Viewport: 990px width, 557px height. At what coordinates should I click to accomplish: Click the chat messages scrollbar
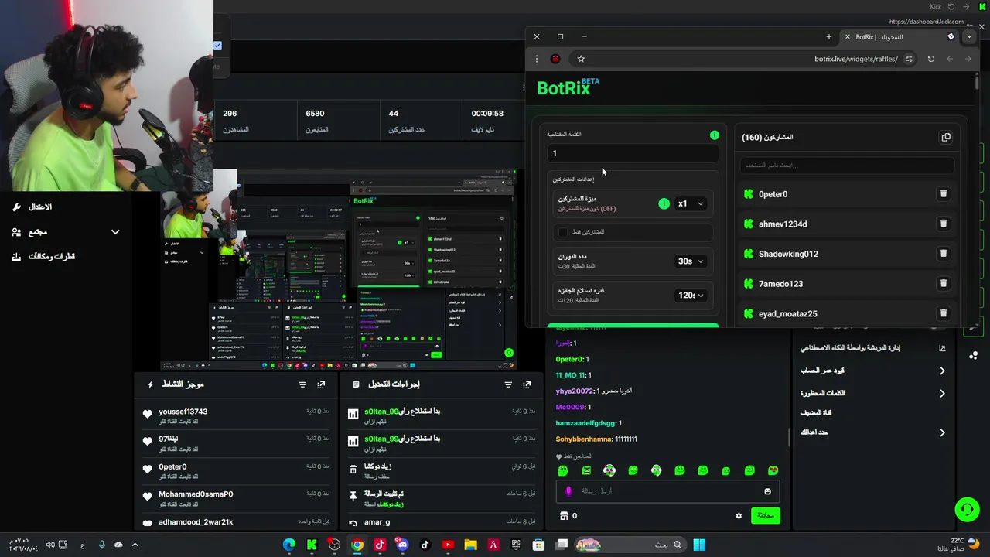pos(790,437)
